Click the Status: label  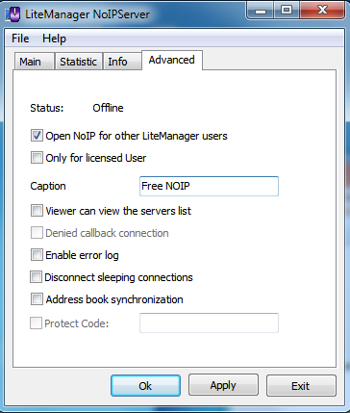click(x=47, y=108)
